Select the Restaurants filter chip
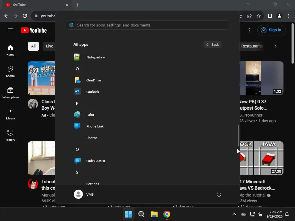 252,46
